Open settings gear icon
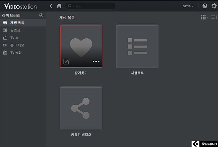Image resolution: width=218 pixels, height=147 pixels. click(214, 6)
